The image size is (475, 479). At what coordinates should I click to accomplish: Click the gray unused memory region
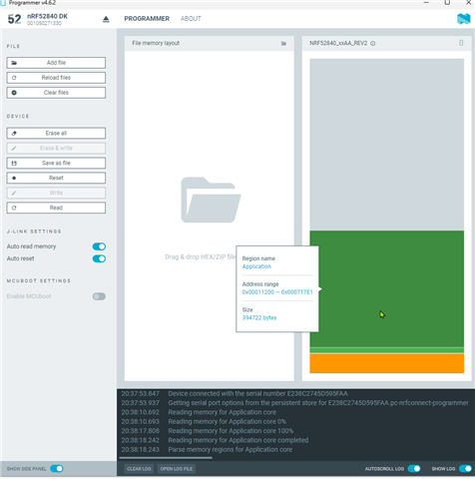(387, 145)
